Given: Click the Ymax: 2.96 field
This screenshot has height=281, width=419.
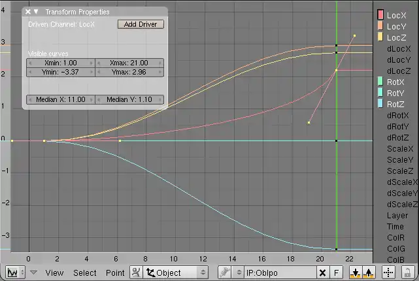Looking at the screenshot, I should tap(129, 72).
